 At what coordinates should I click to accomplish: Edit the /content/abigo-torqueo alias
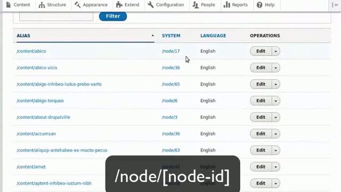pyautogui.click(x=261, y=101)
